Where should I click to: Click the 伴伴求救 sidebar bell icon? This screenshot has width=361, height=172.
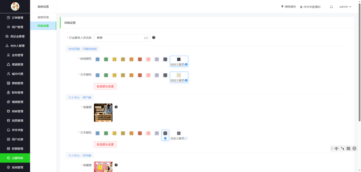[x=8, y=130]
